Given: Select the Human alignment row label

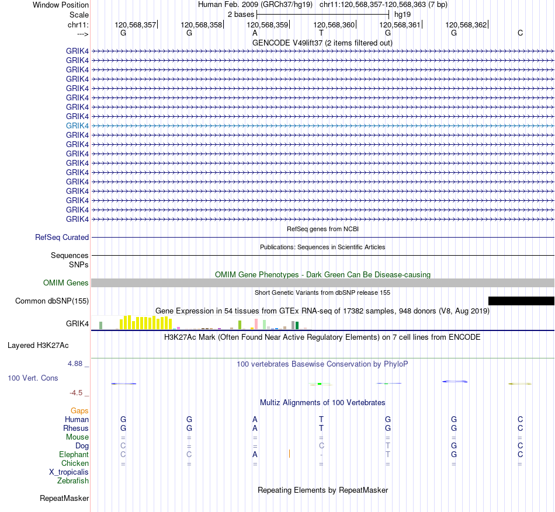Looking at the screenshot, I should [77, 419].
